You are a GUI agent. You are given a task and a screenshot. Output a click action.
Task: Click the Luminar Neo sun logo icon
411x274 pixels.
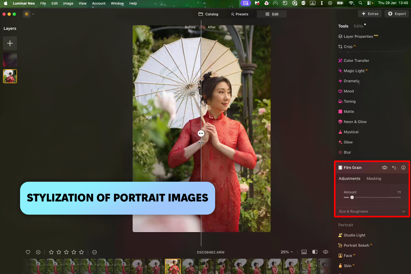26,14
